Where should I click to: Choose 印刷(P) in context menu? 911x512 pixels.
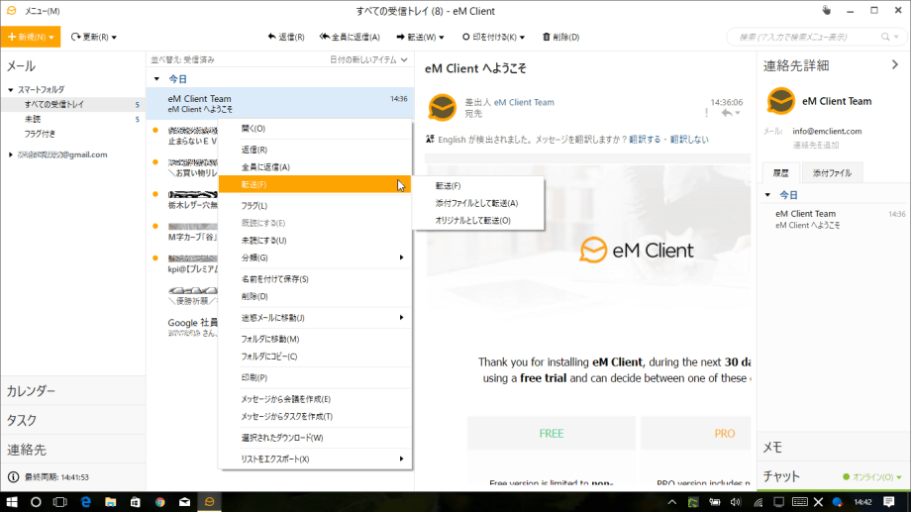click(315, 377)
